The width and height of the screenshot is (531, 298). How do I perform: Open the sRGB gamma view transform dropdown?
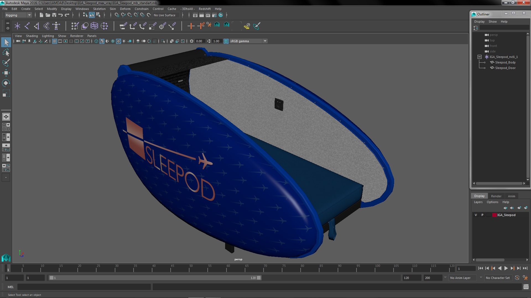(248, 41)
